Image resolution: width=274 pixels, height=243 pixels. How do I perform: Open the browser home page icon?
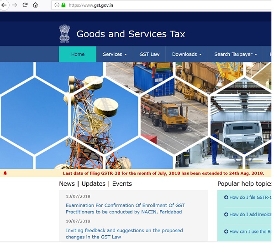[36, 5]
